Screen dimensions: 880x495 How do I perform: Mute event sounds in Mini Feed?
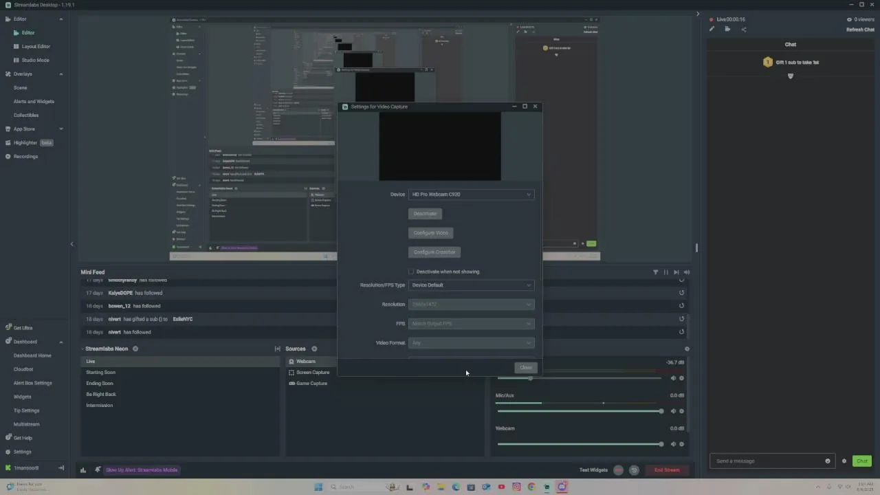687,272
